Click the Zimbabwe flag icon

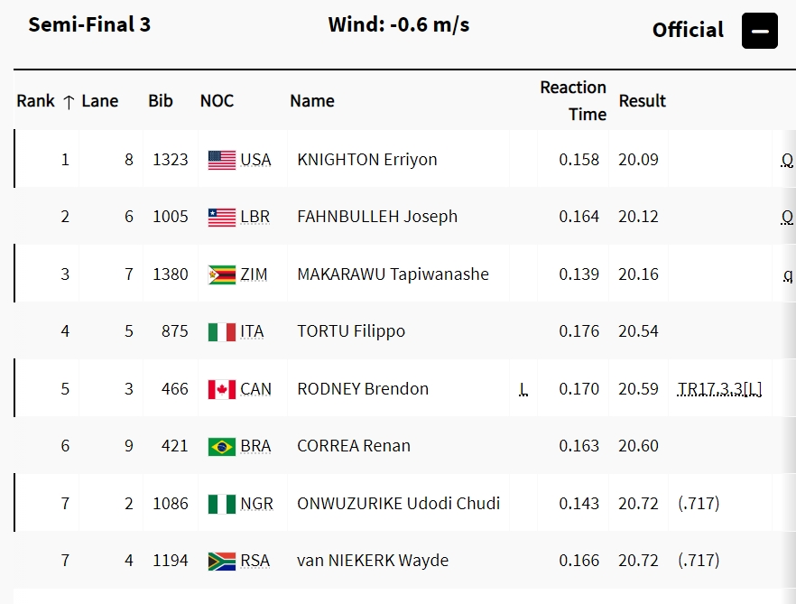coord(221,274)
